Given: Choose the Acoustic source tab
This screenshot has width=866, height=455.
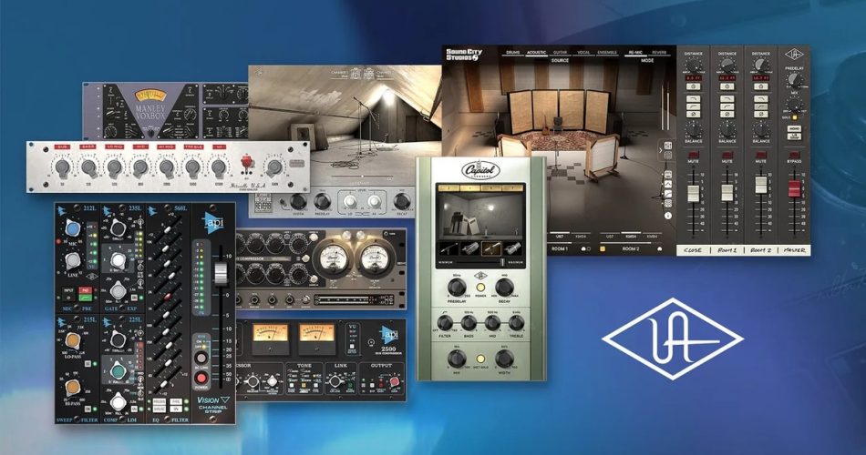Looking at the screenshot, I should [x=538, y=53].
